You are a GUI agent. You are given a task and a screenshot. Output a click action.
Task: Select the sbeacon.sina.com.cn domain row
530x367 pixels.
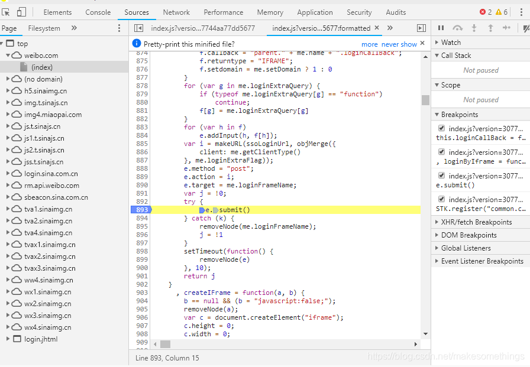click(x=64, y=197)
